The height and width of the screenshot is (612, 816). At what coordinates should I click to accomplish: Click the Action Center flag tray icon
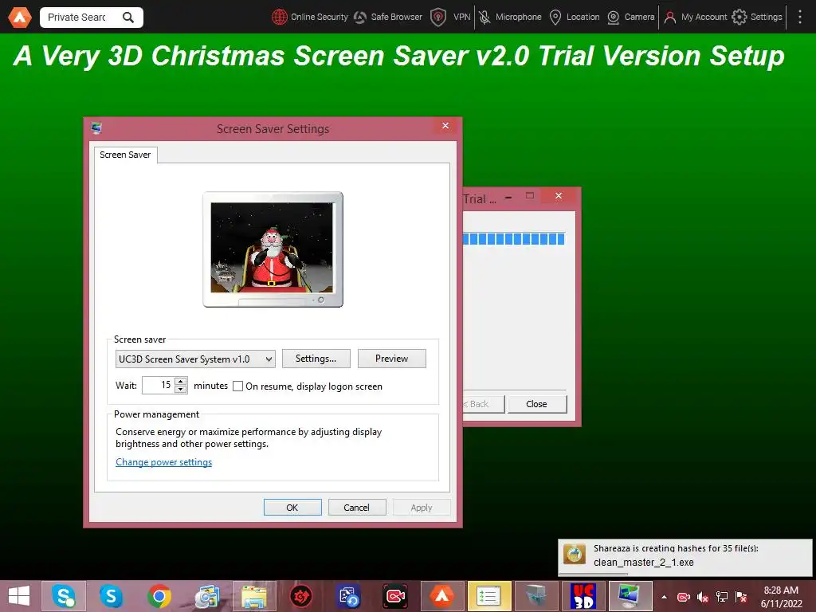point(741,597)
